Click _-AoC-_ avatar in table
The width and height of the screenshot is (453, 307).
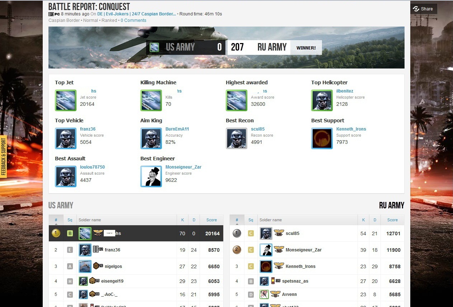point(83,294)
